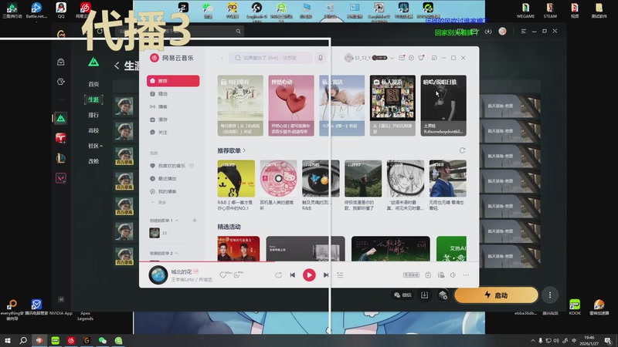The height and width of the screenshot is (347, 618).
Task: Open the player more options ellipsis
Action: click(466, 275)
